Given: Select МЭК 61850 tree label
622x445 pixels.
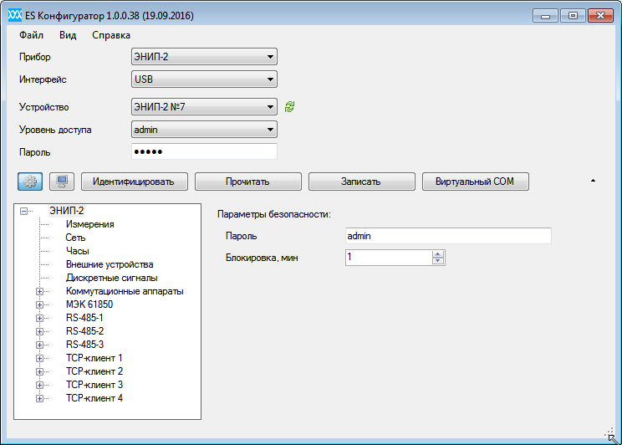Looking at the screenshot, I should tap(89, 304).
